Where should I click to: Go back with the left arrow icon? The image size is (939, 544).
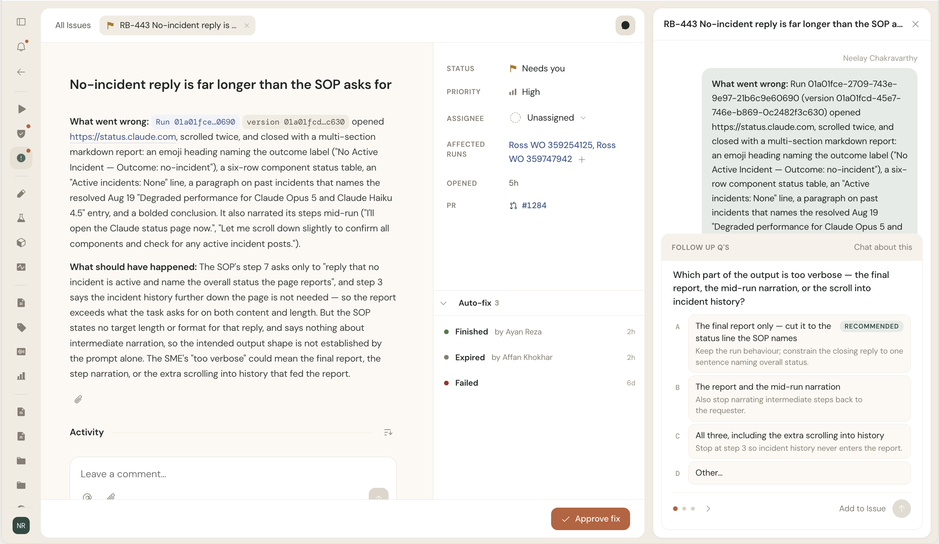[x=21, y=72]
